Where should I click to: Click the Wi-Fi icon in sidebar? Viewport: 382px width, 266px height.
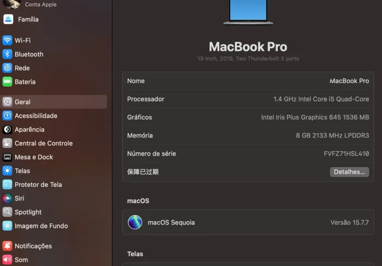click(x=7, y=40)
